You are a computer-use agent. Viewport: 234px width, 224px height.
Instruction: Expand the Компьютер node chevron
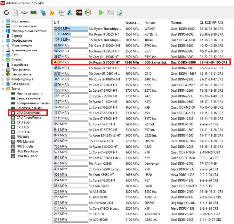(x=3, y=21)
